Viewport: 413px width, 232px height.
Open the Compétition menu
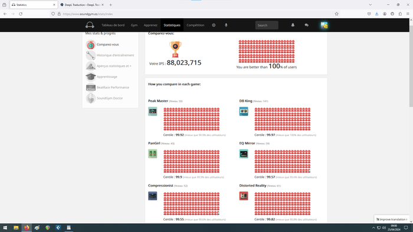(x=195, y=25)
